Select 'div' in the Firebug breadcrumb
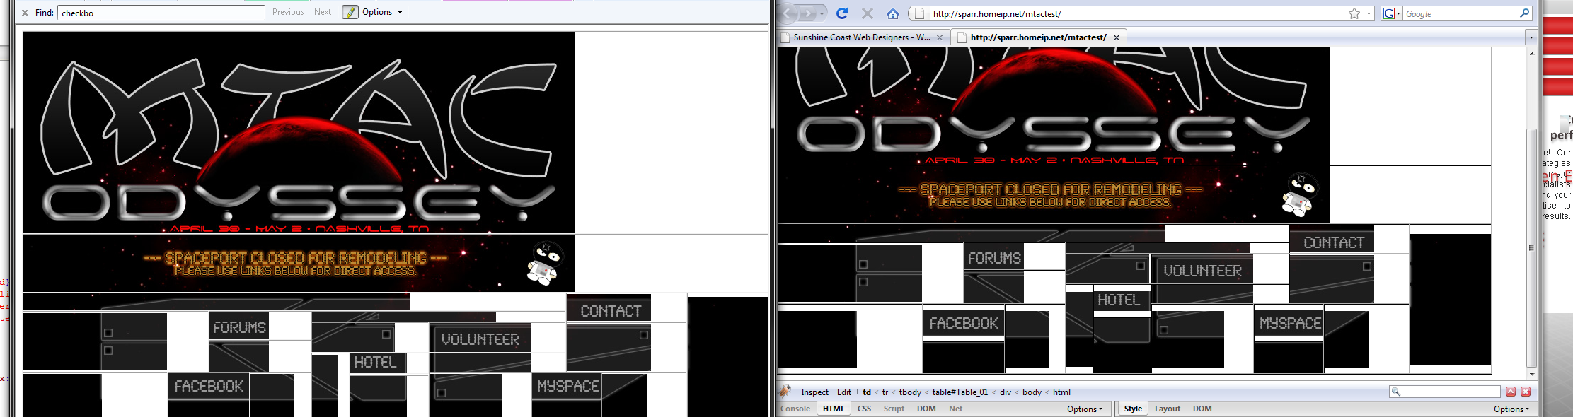The width and height of the screenshot is (1573, 417). (x=1006, y=392)
